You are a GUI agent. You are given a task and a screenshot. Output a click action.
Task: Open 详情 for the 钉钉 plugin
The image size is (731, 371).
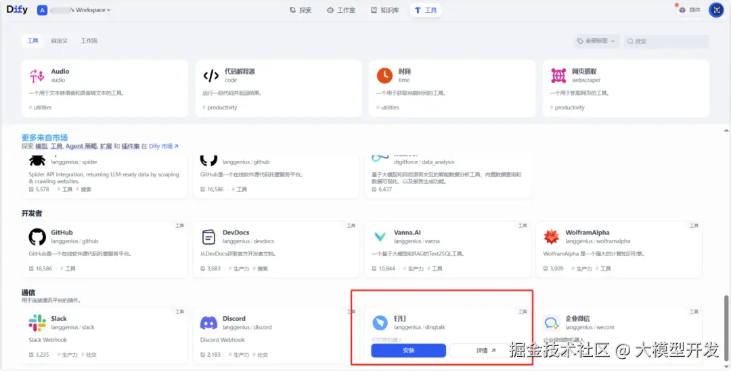(x=485, y=351)
